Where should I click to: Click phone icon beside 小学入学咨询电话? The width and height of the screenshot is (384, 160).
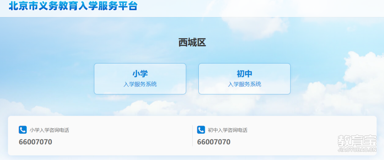click(x=23, y=130)
